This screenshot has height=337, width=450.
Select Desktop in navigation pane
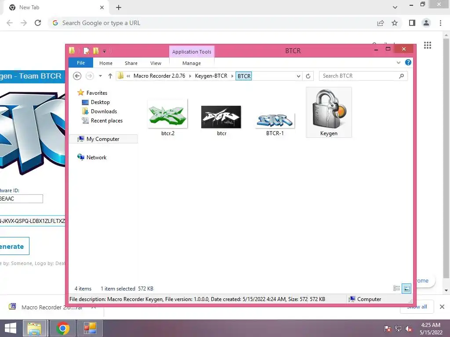[95, 102]
